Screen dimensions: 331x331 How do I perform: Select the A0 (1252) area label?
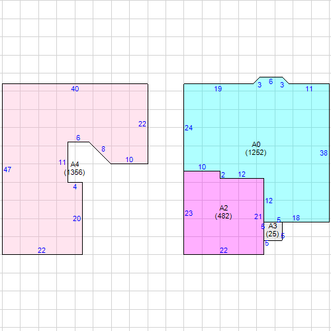(x=256, y=148)
